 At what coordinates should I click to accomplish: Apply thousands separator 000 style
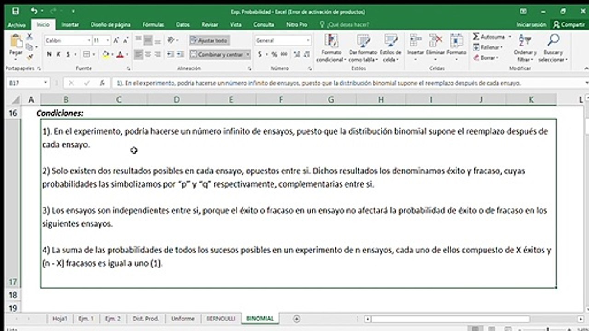click(x=284, y=54)
